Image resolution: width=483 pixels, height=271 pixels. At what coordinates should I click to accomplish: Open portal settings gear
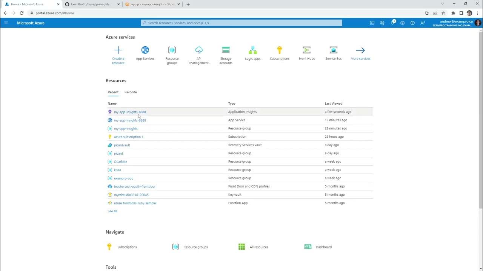click(x=403, y=23)
